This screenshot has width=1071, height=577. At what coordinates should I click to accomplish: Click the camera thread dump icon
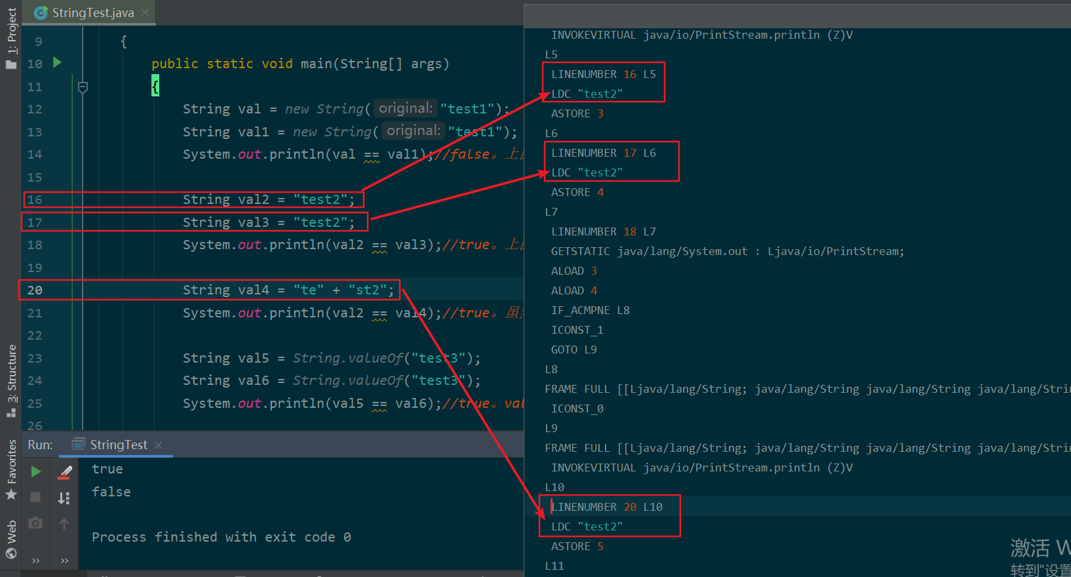click(x=36, y=523)
